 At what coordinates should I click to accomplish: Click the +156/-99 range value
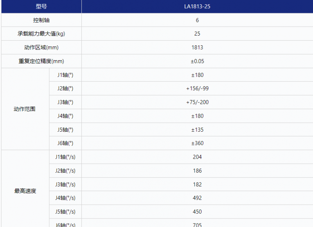(x=197, y=88)
